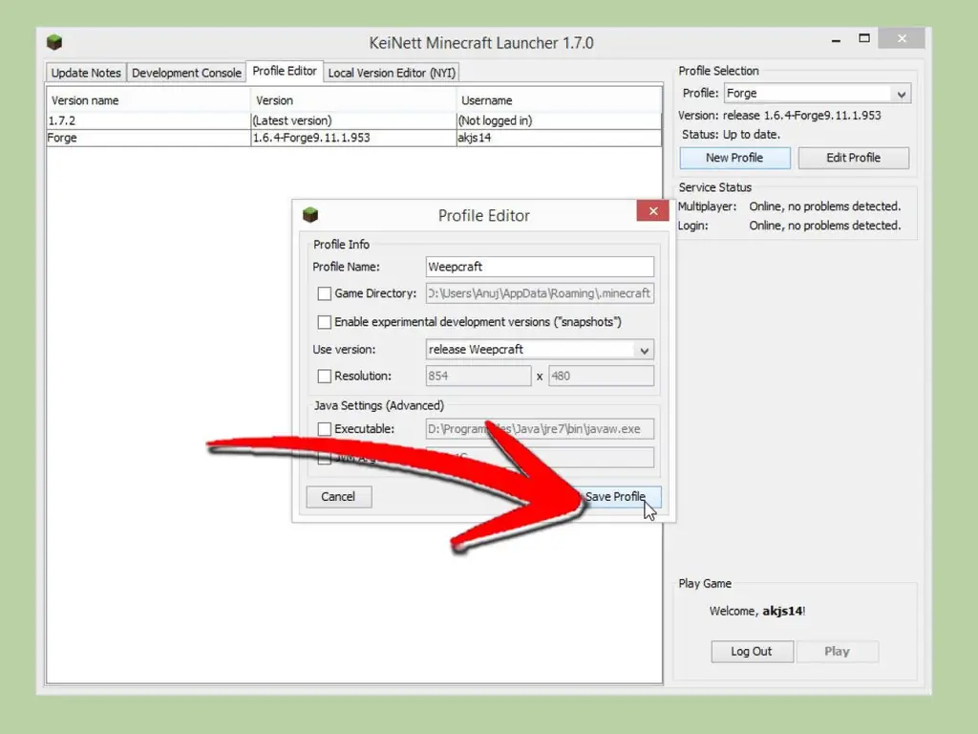Expand the Profile dropdown showing Forge

[818, 94]
